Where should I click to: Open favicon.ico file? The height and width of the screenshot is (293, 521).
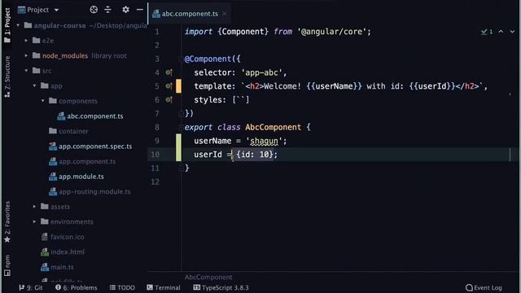pos(67,237)
